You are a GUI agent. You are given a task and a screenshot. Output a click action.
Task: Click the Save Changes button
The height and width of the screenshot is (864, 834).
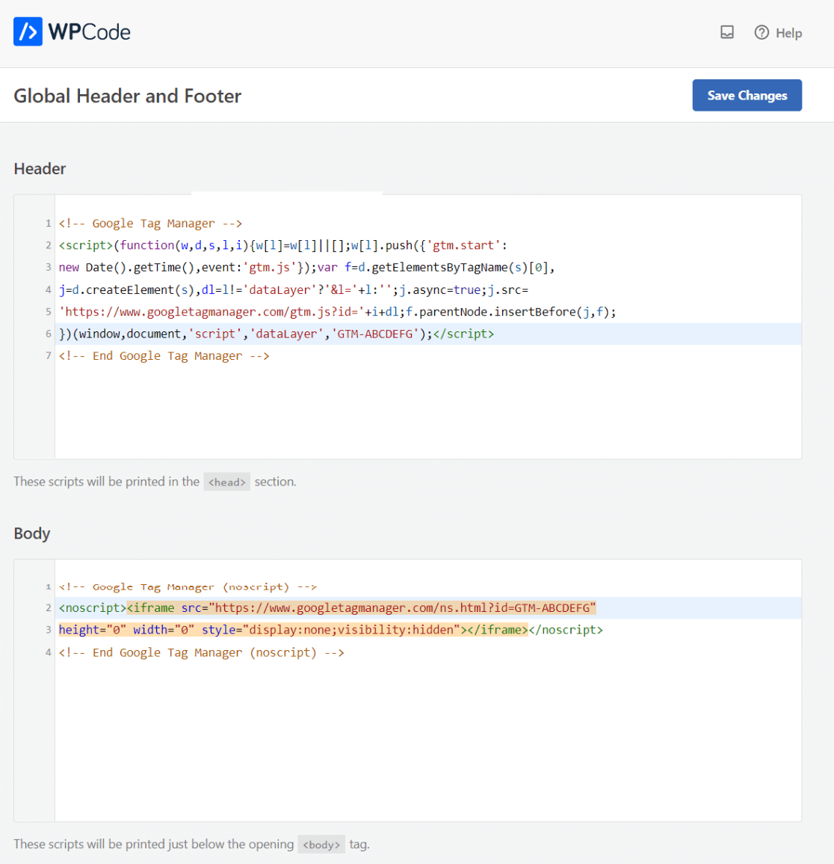(747, 95)
